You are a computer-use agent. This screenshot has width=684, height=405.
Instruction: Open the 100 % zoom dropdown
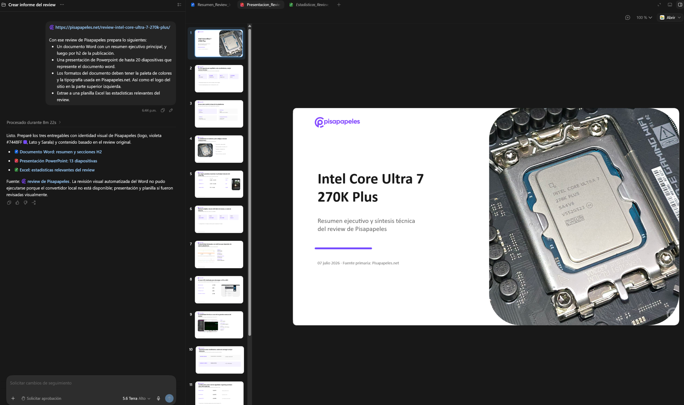[x=644, y=17]
